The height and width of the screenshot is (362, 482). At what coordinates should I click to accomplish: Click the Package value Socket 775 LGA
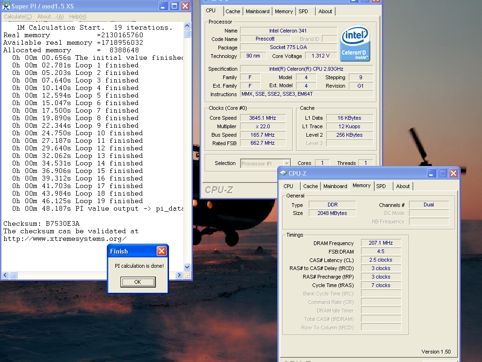click(289, 47)
